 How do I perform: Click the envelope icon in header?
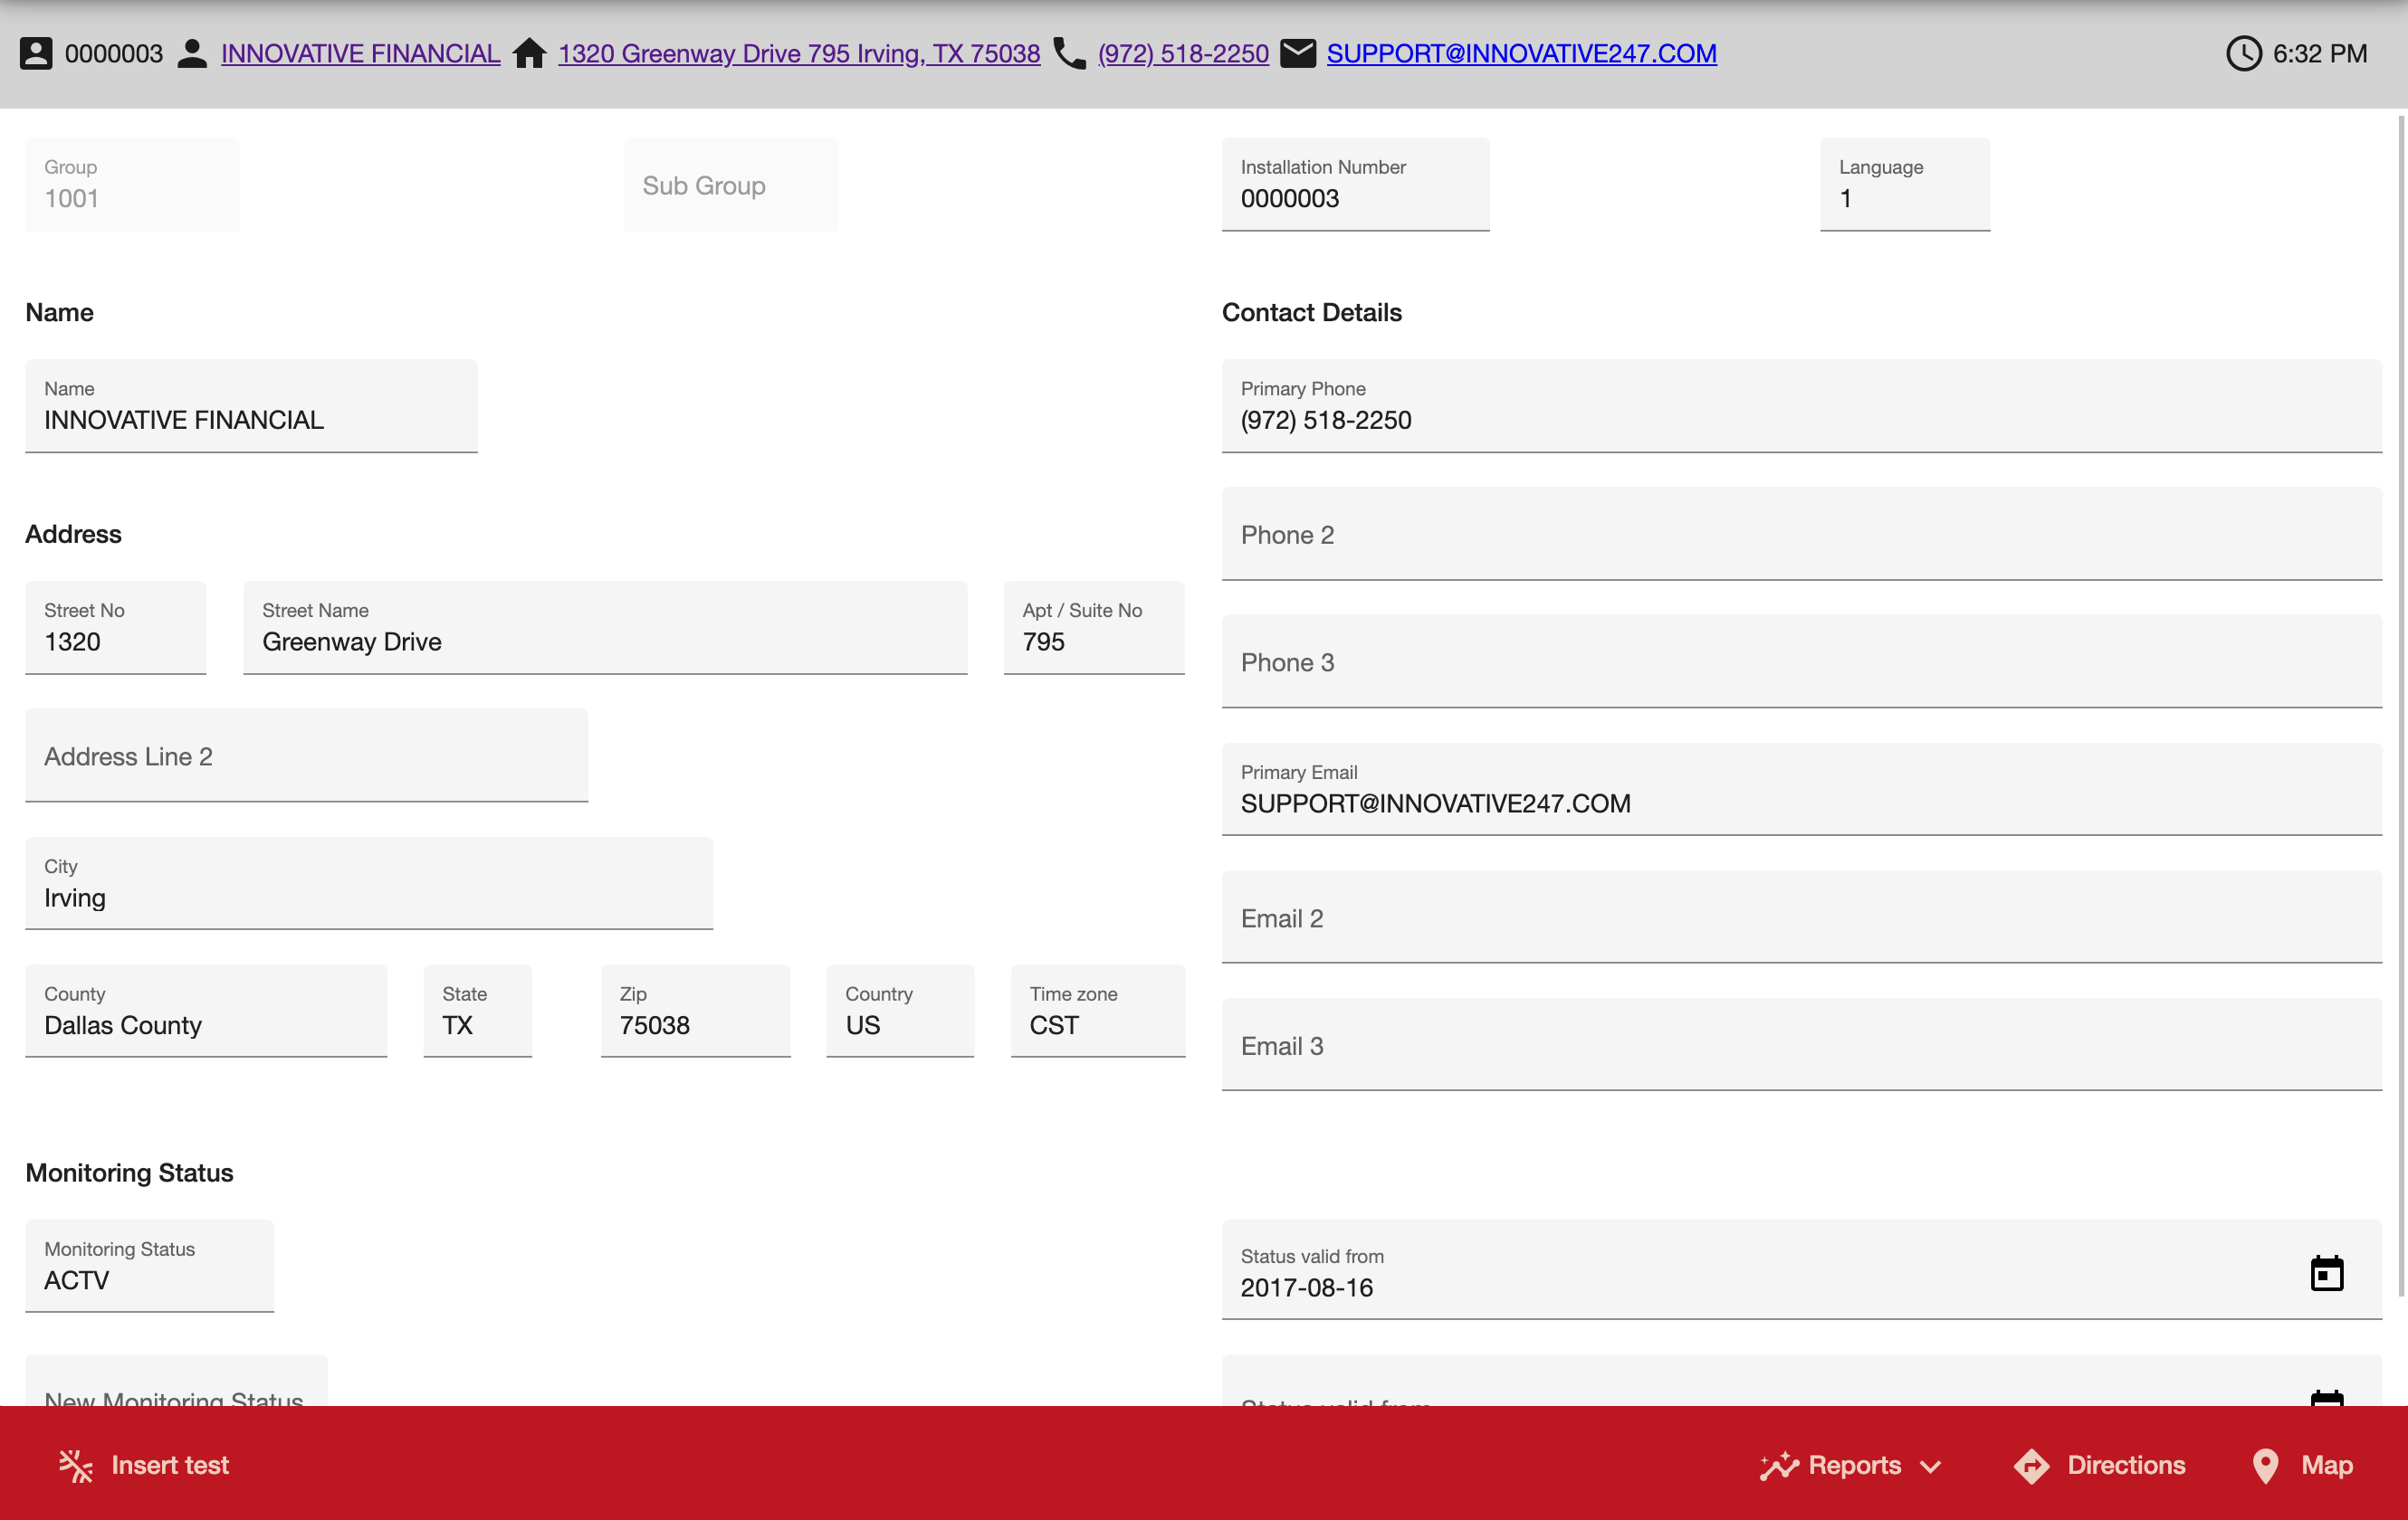coord(1298,53)
